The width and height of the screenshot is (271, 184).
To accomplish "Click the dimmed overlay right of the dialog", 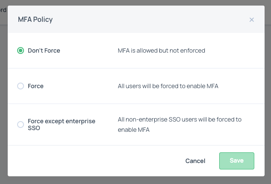I will pyautogui.click(x=268, y=94).
